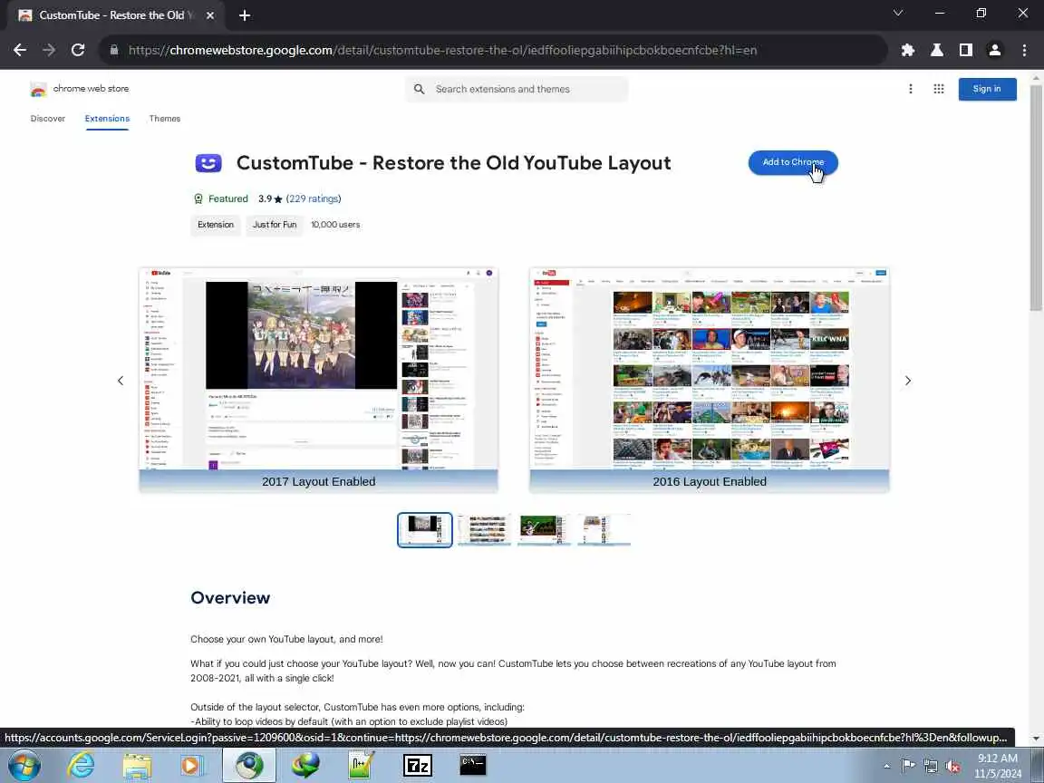This screenshot has width=1044, height=783.
Task: Open the 2016 Layout Enabled screenshot
Action: coord(709,381)
